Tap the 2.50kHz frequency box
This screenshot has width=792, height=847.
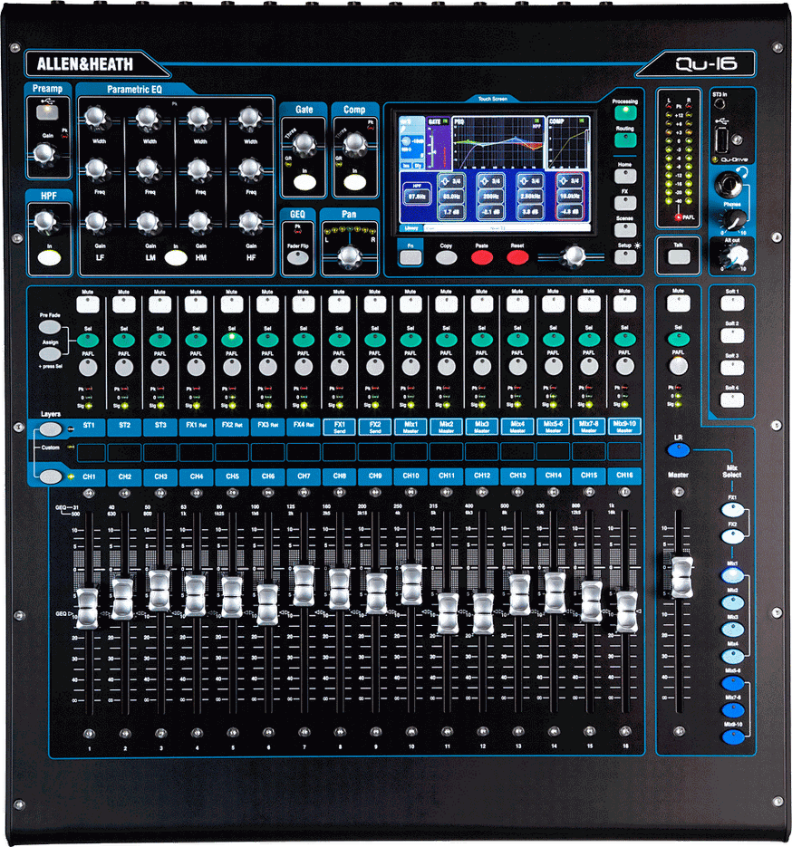(x=530, y=196)
